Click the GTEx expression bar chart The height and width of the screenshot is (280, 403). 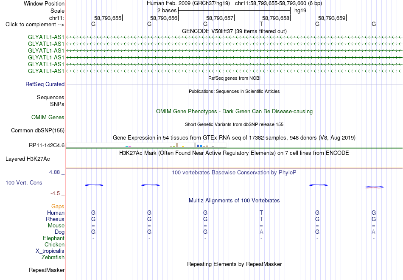click(146, 145)
